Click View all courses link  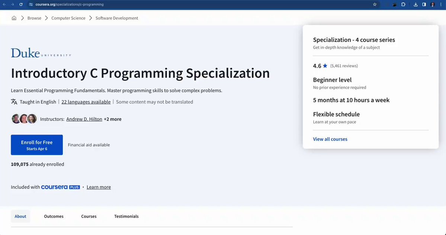(x=330, y=139)
